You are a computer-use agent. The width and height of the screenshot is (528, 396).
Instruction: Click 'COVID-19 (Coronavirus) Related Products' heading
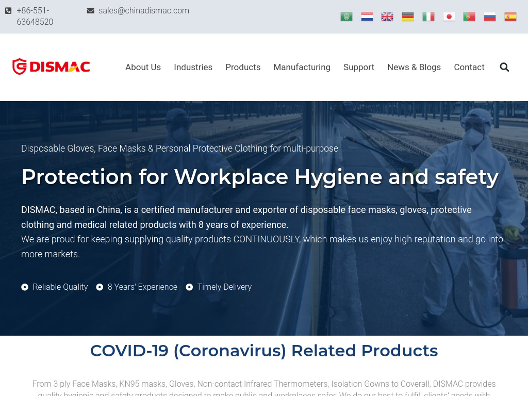[x=264, y=351]
